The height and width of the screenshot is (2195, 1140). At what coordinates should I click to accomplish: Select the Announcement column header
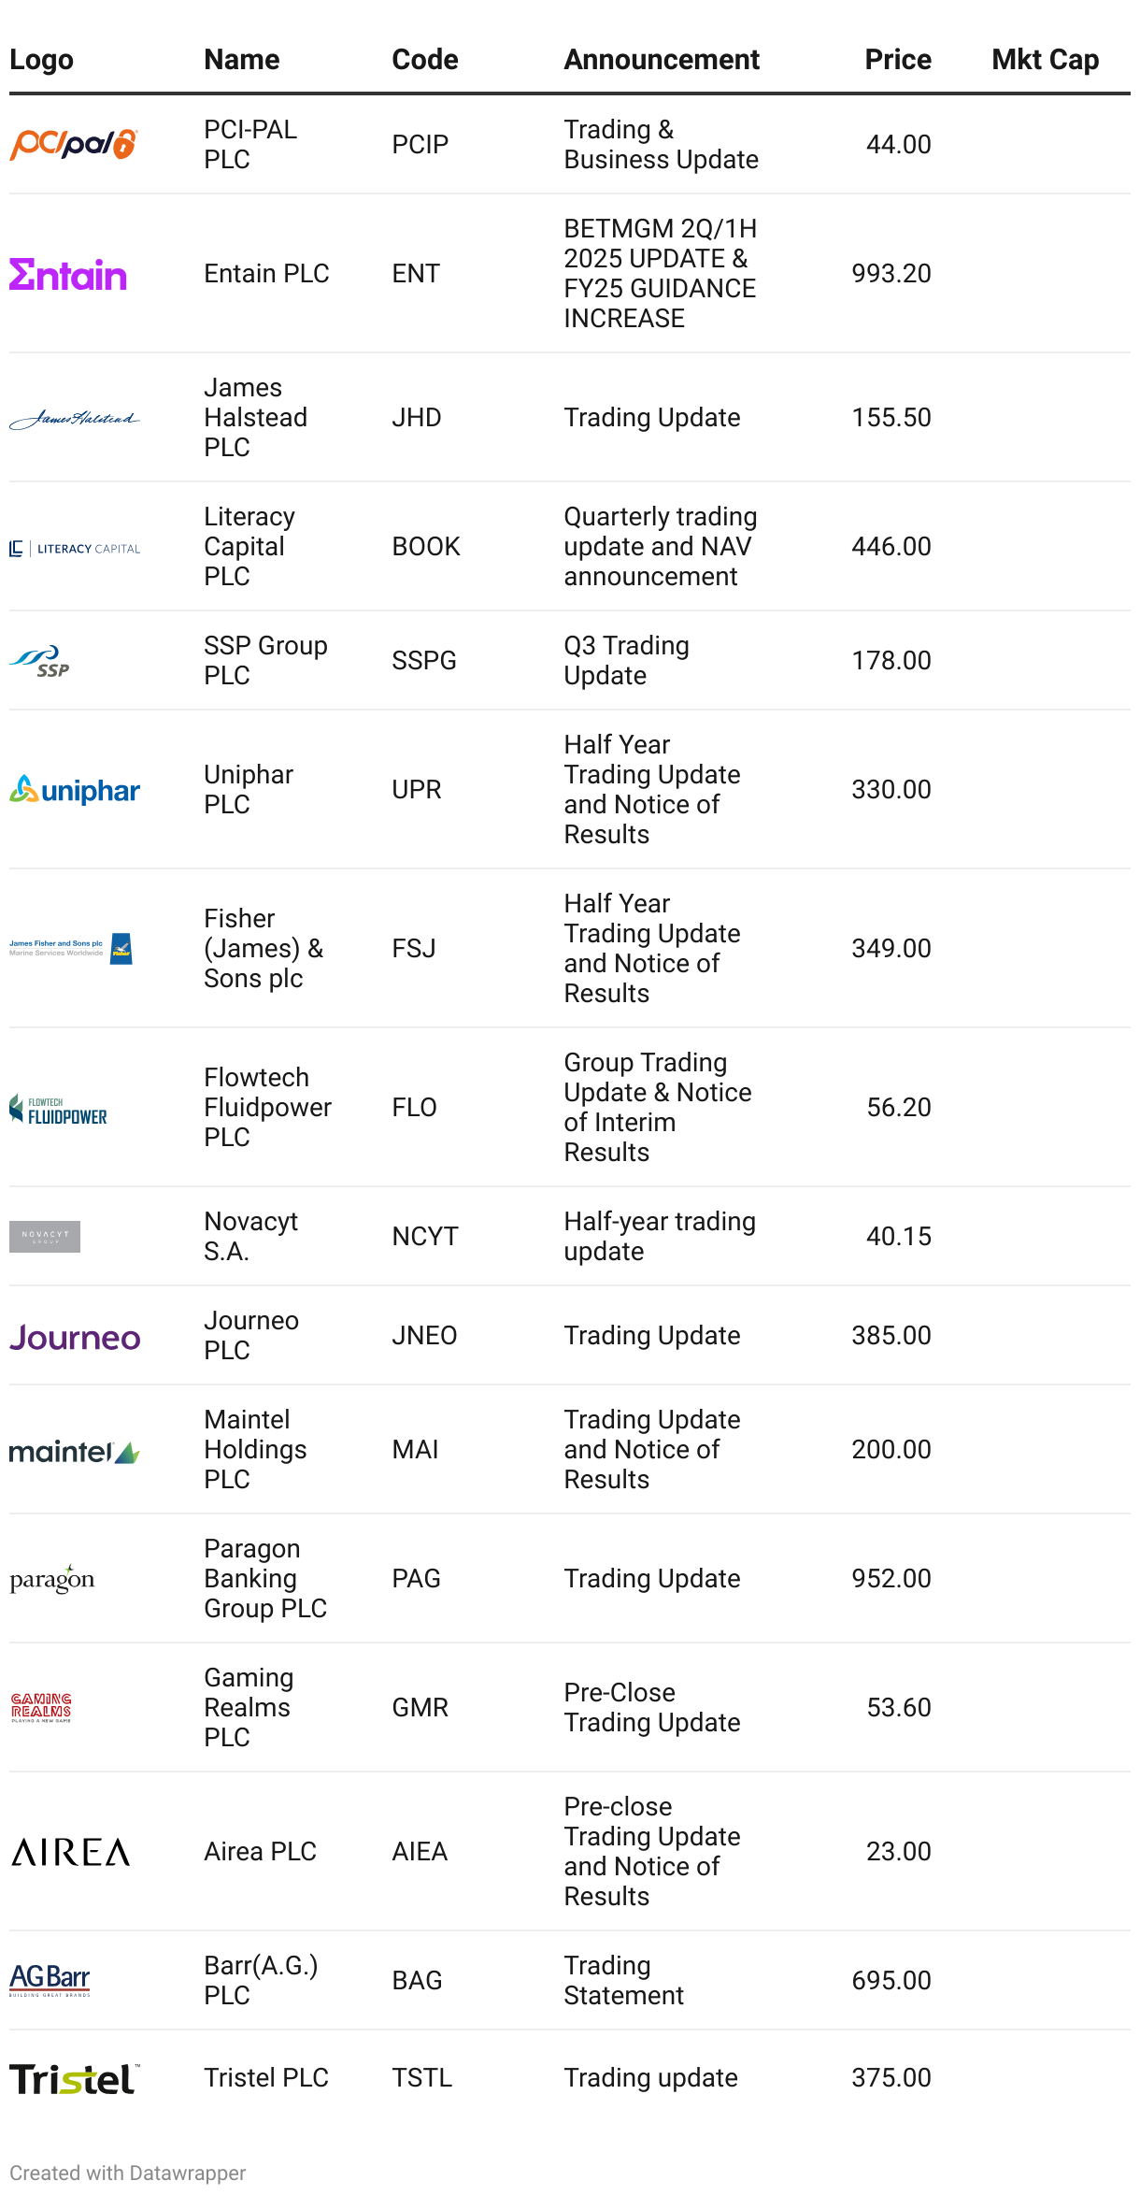tap(662, 60)
